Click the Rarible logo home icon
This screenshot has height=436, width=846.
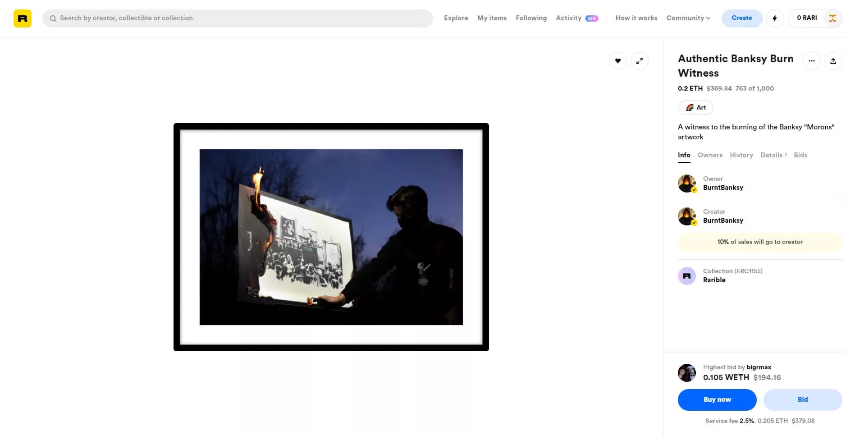click(x=23, y=18)
